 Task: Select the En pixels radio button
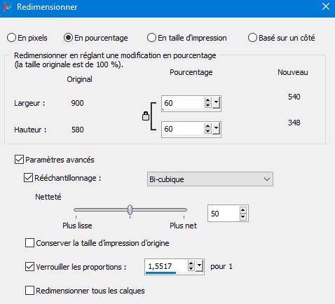tap(11, 38)
